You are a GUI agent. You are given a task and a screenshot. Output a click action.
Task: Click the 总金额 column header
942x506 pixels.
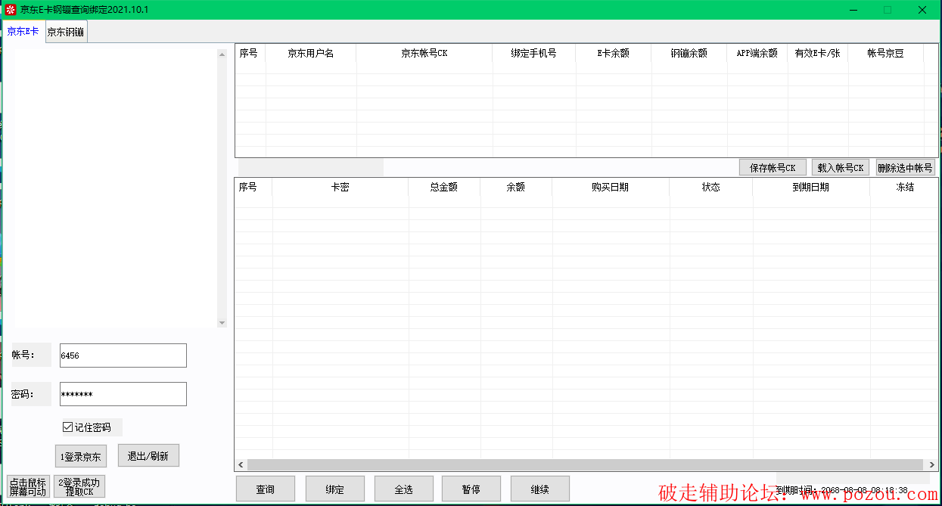coord(444,187)
